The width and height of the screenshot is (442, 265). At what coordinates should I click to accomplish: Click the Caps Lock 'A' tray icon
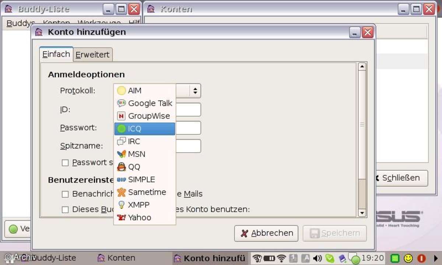click(305, 258)
